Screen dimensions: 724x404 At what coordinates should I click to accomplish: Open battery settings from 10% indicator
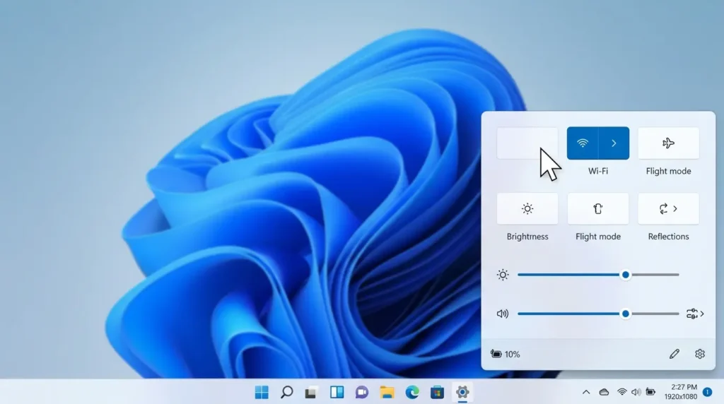coord(505,354)
